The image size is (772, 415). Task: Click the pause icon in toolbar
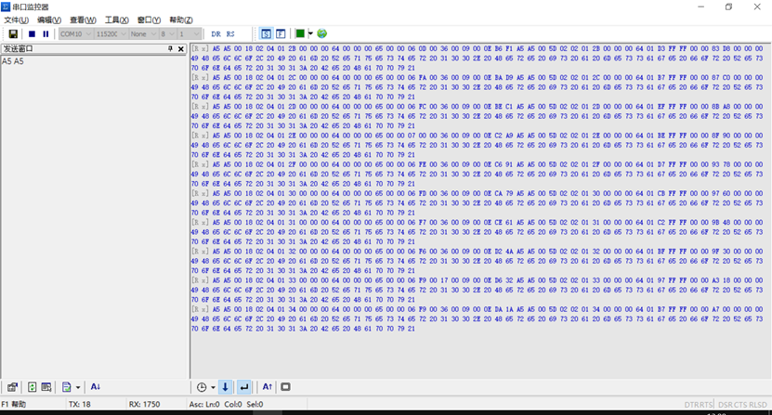[x=46, y=34]
